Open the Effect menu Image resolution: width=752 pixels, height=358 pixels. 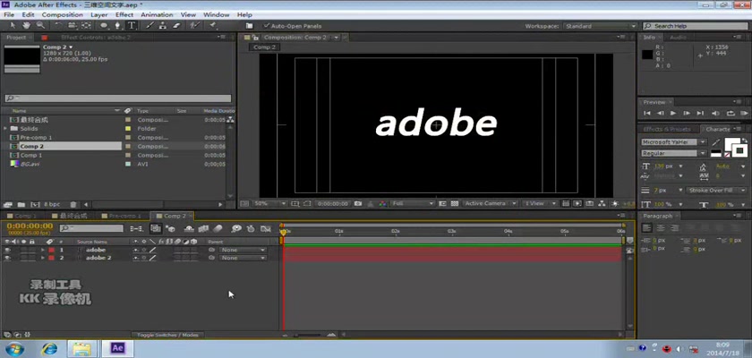click(124, 15)
